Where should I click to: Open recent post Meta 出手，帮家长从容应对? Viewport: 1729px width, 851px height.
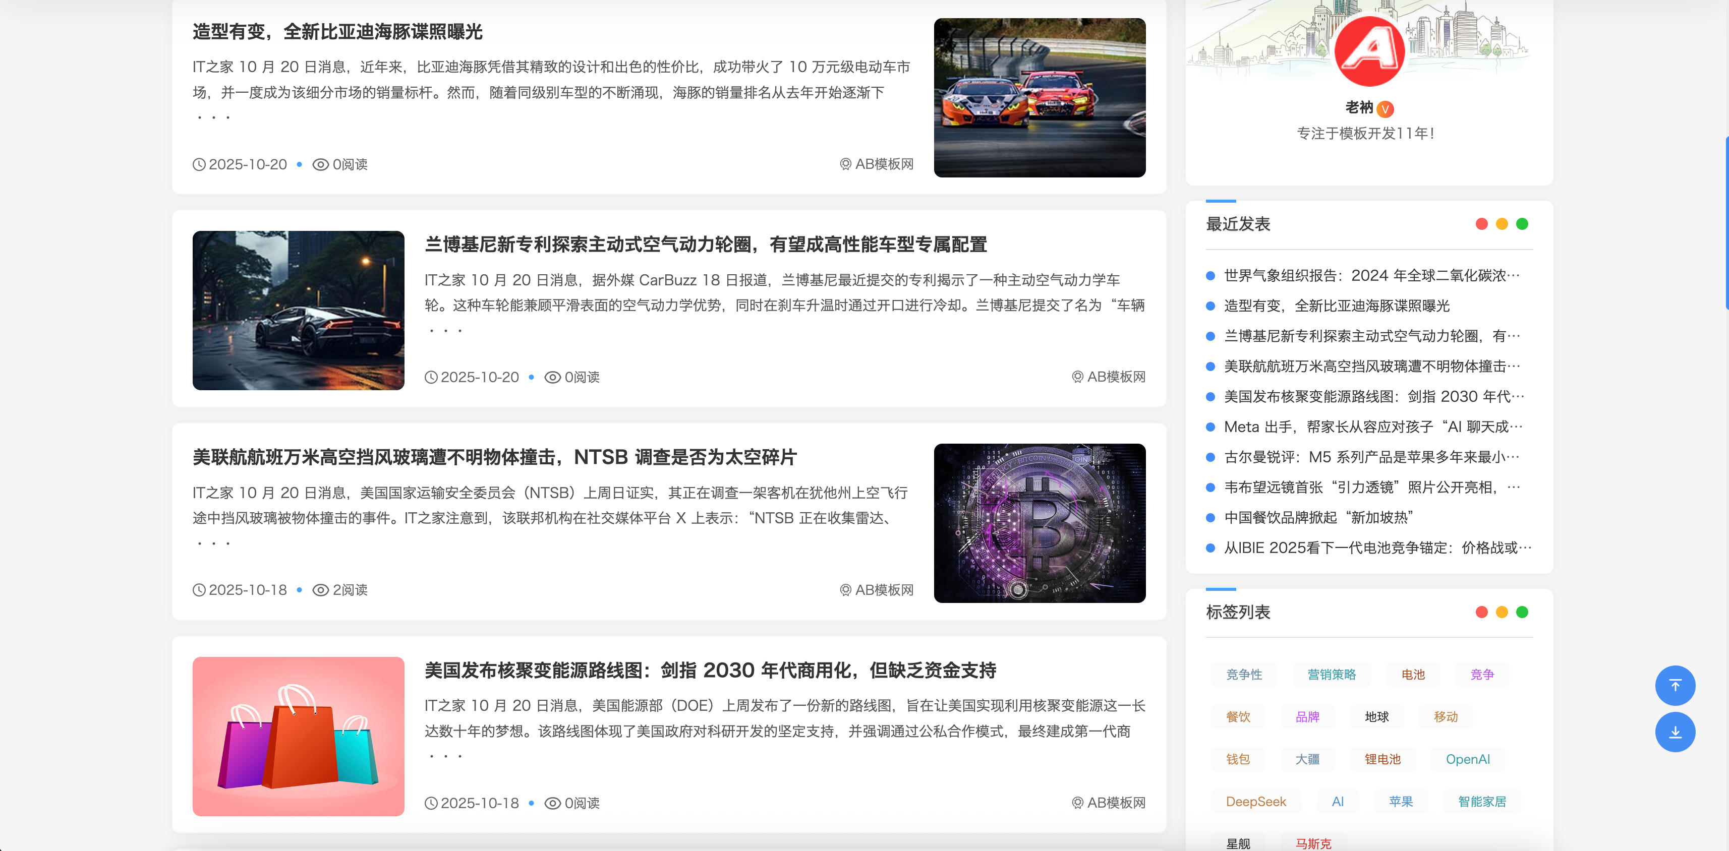pos(1373,427)
